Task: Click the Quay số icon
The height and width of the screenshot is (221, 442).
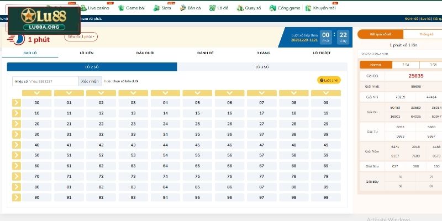Action: point(240,8)
